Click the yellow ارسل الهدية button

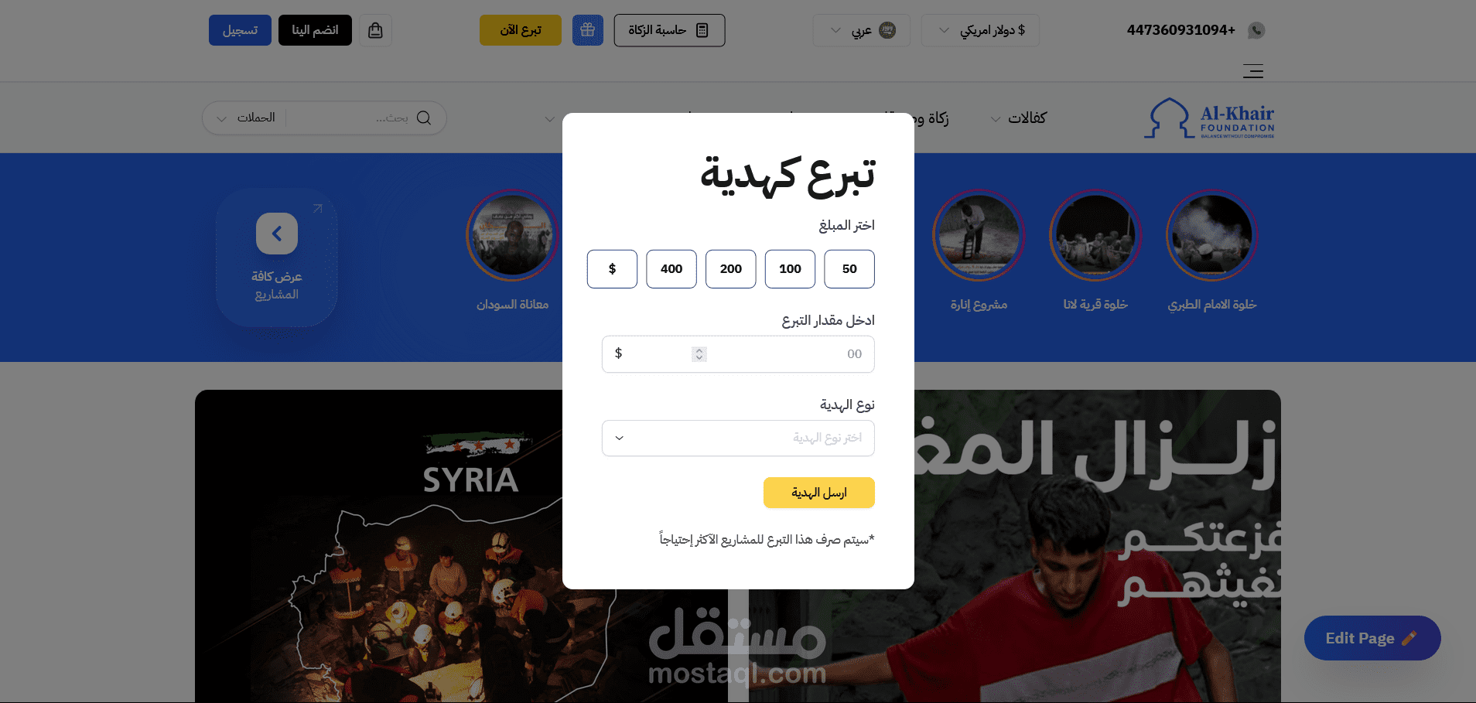click(x=819, y=493)
